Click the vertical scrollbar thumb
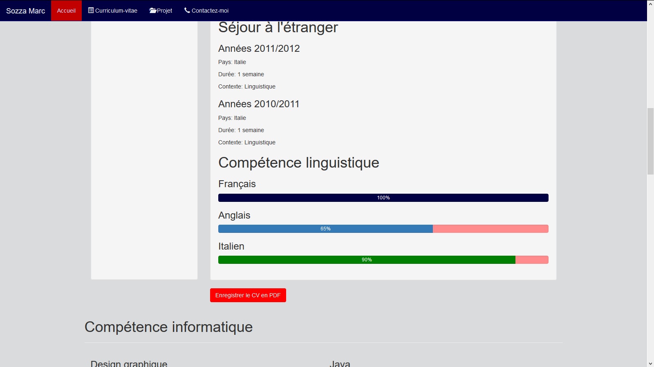Image resolution: width=654 pixels, height=367 pixels. point(650,141)
